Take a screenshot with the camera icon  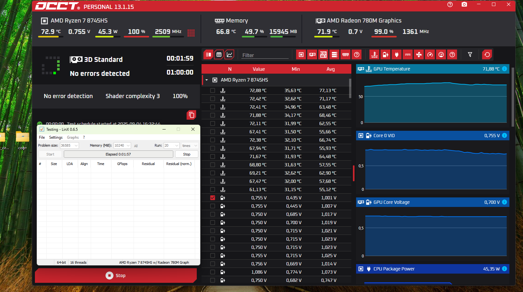pyautogui.click(x=464, y=4)
